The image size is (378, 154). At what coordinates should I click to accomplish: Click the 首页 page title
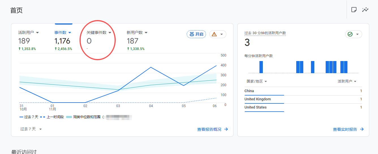click(16, 10)
